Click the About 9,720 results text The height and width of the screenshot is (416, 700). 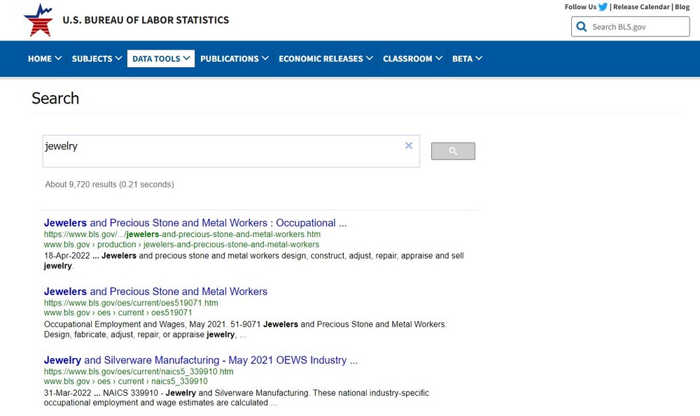(109, 185)
